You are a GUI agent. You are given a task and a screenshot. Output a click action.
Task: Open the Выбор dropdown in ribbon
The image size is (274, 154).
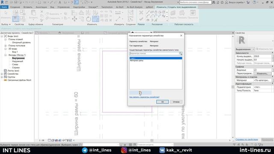click(x=6, y=24)
